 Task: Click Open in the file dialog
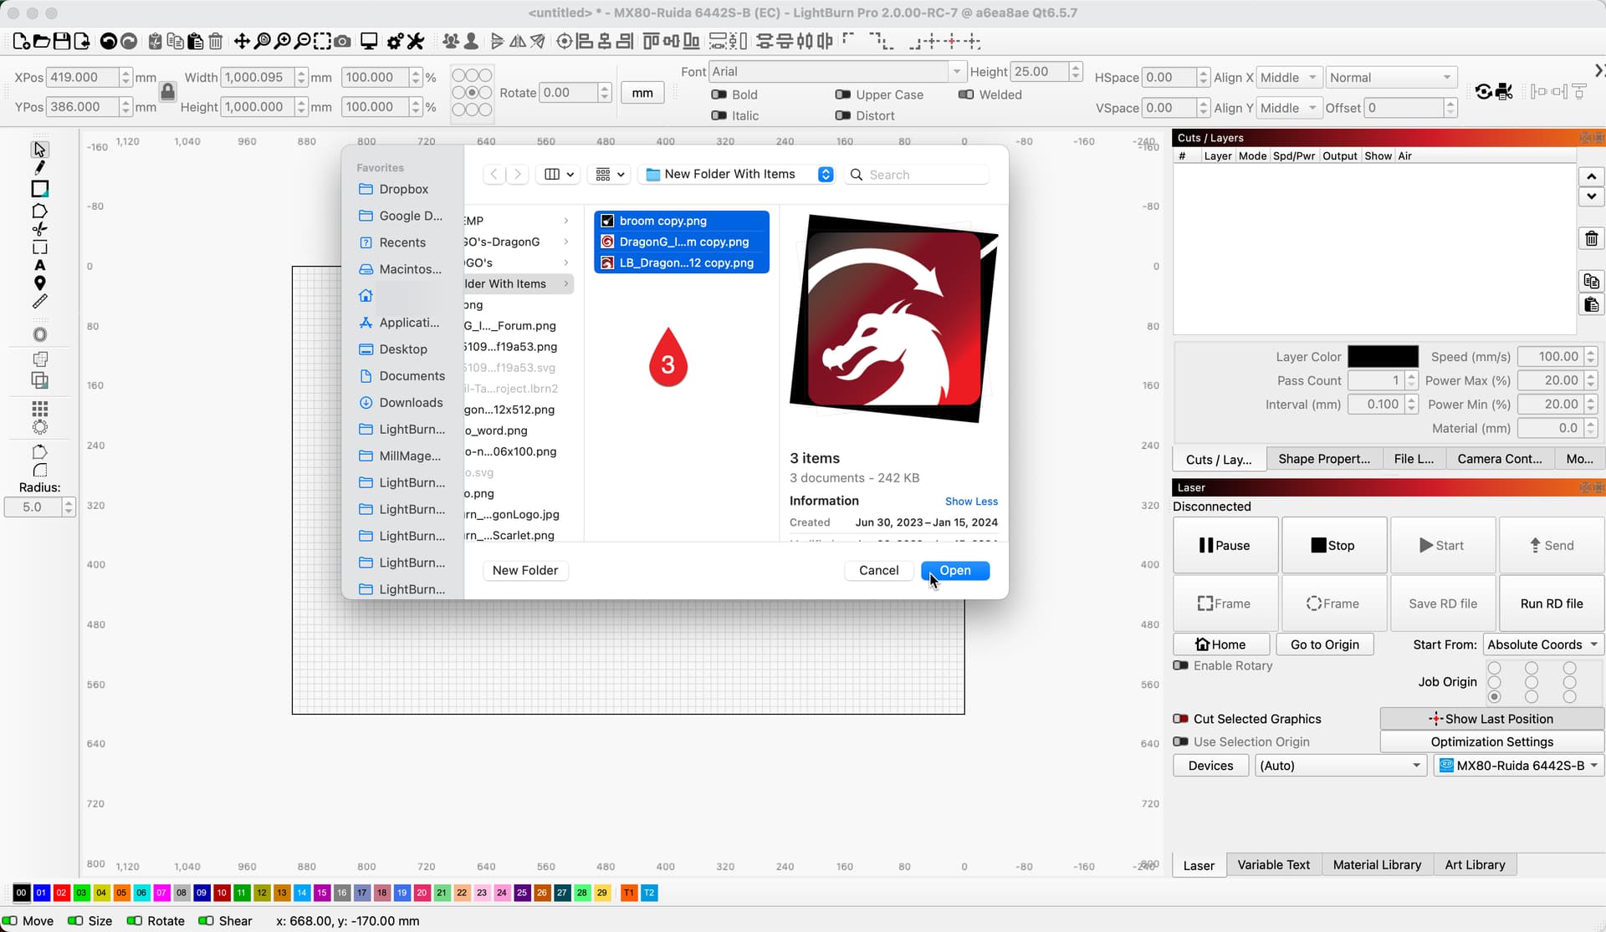tap(955, 570)
